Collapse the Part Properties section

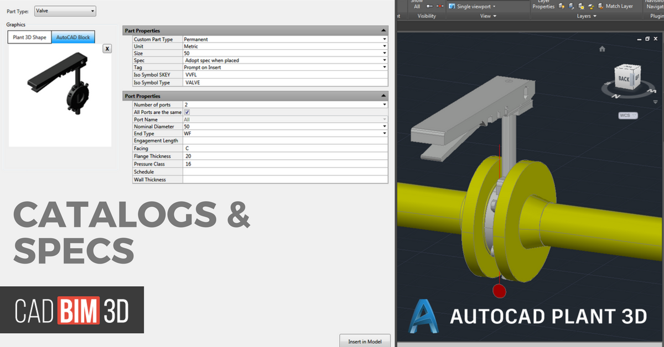point(383,31)
